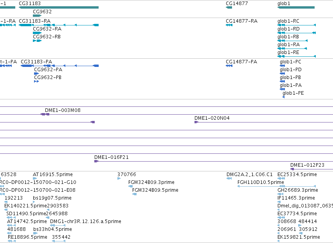Select transcript CG31183-RA
Viewport: 333px width, 243px height.
click(x=34, y=21)
